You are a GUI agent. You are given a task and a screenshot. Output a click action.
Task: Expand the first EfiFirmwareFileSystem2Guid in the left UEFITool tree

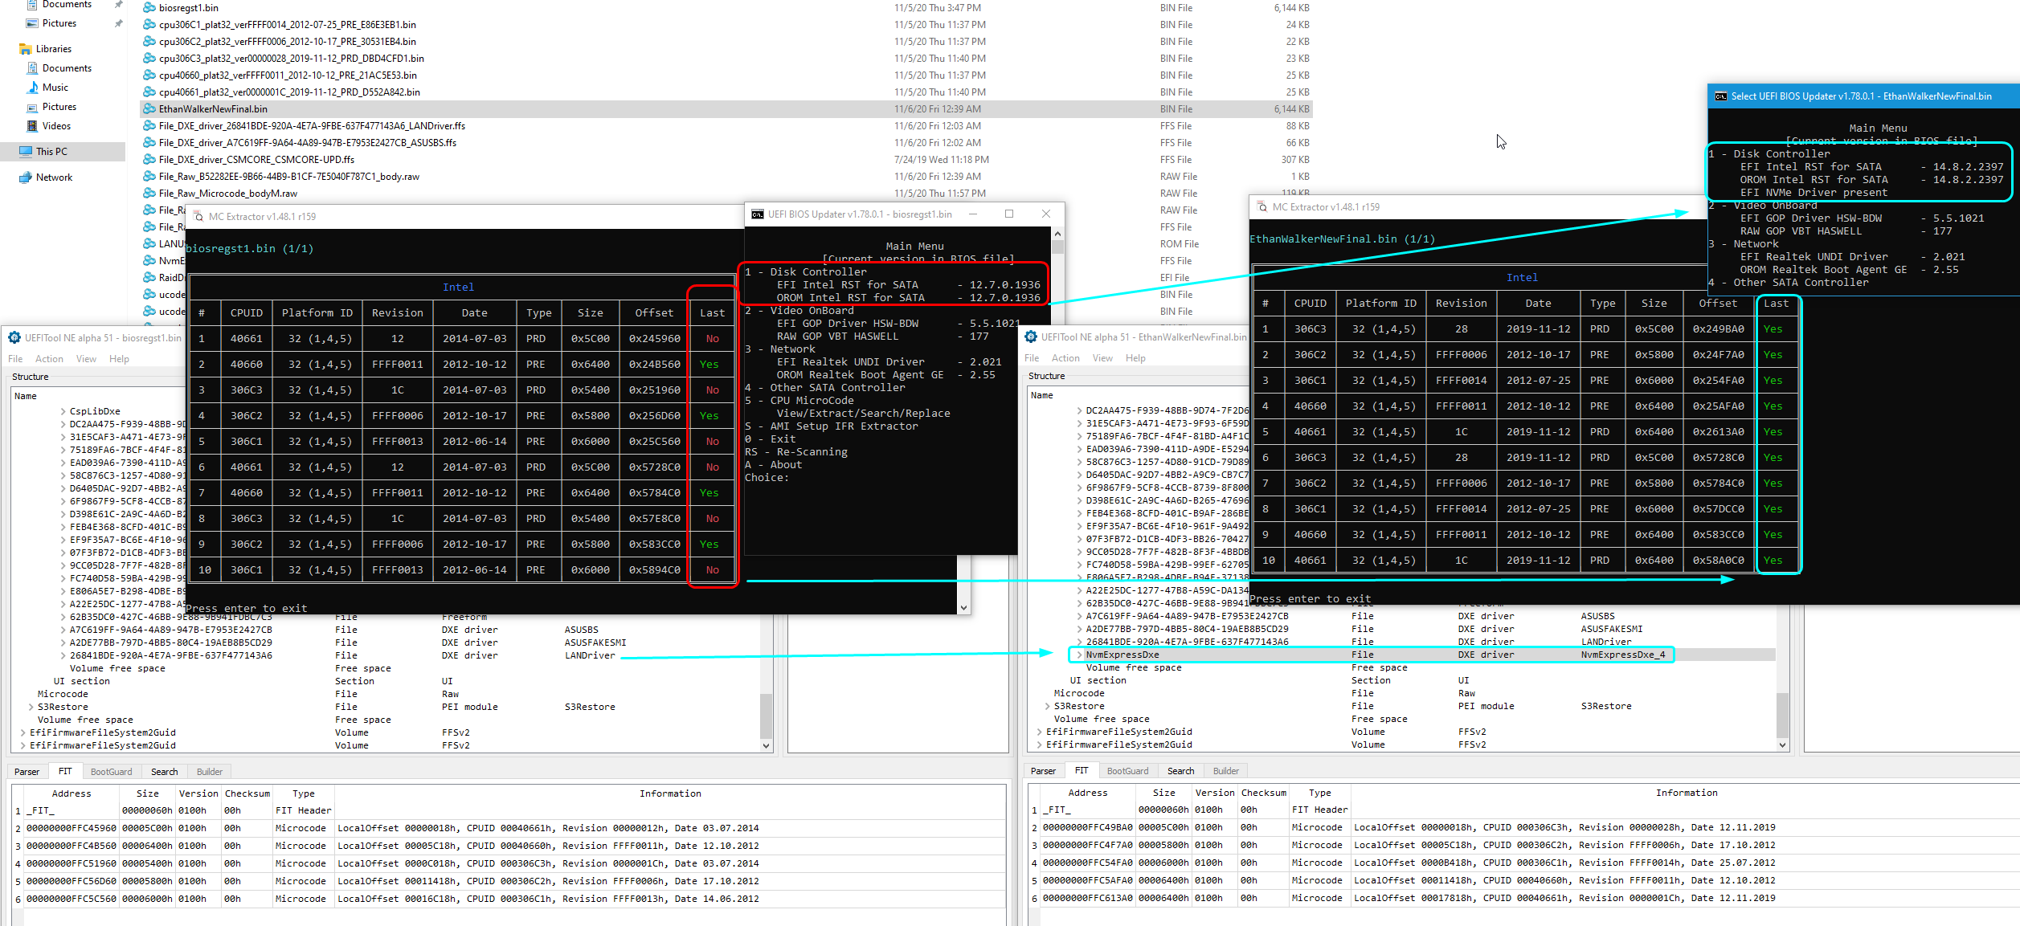(x=22, y=733)
